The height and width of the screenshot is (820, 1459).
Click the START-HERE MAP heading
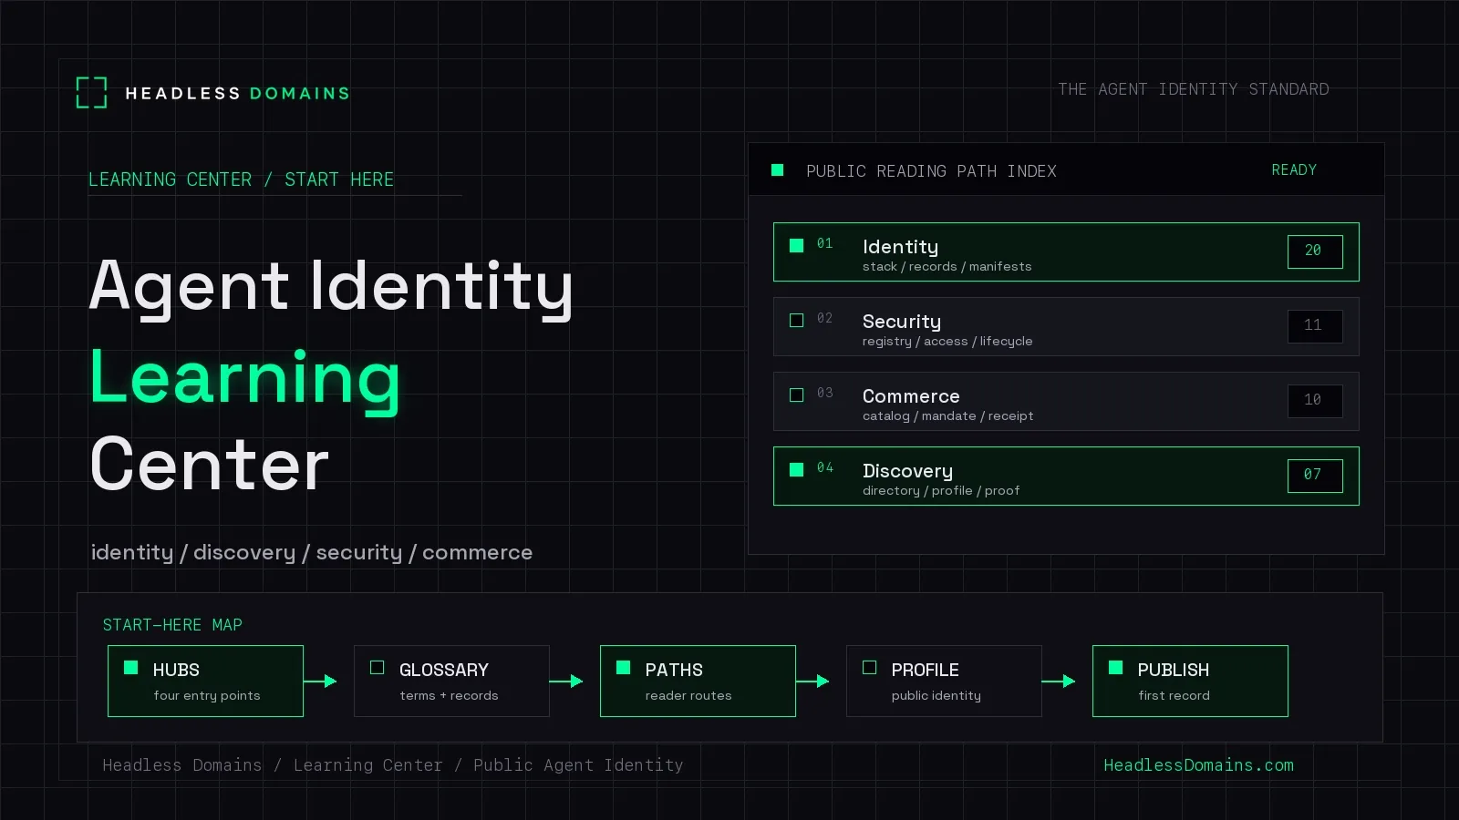tap(172, 625)
